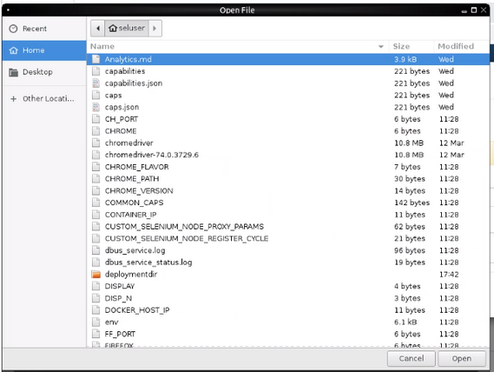494x372 pixels.
Task: Click the Analytics.md file icon
Action: (96, 59)
